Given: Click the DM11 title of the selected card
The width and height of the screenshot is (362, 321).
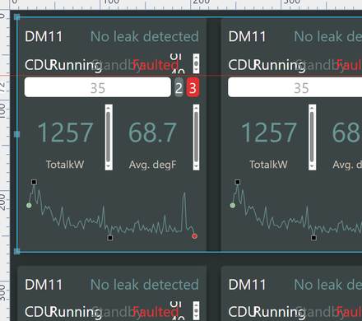Looking at the screenshot, I should (44, 36).
